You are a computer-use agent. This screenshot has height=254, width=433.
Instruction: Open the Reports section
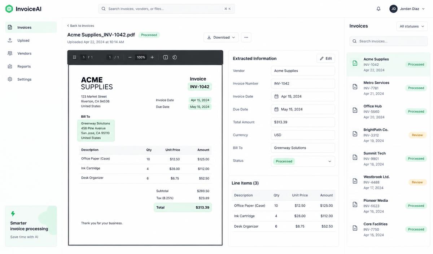[x=31, y=66]
